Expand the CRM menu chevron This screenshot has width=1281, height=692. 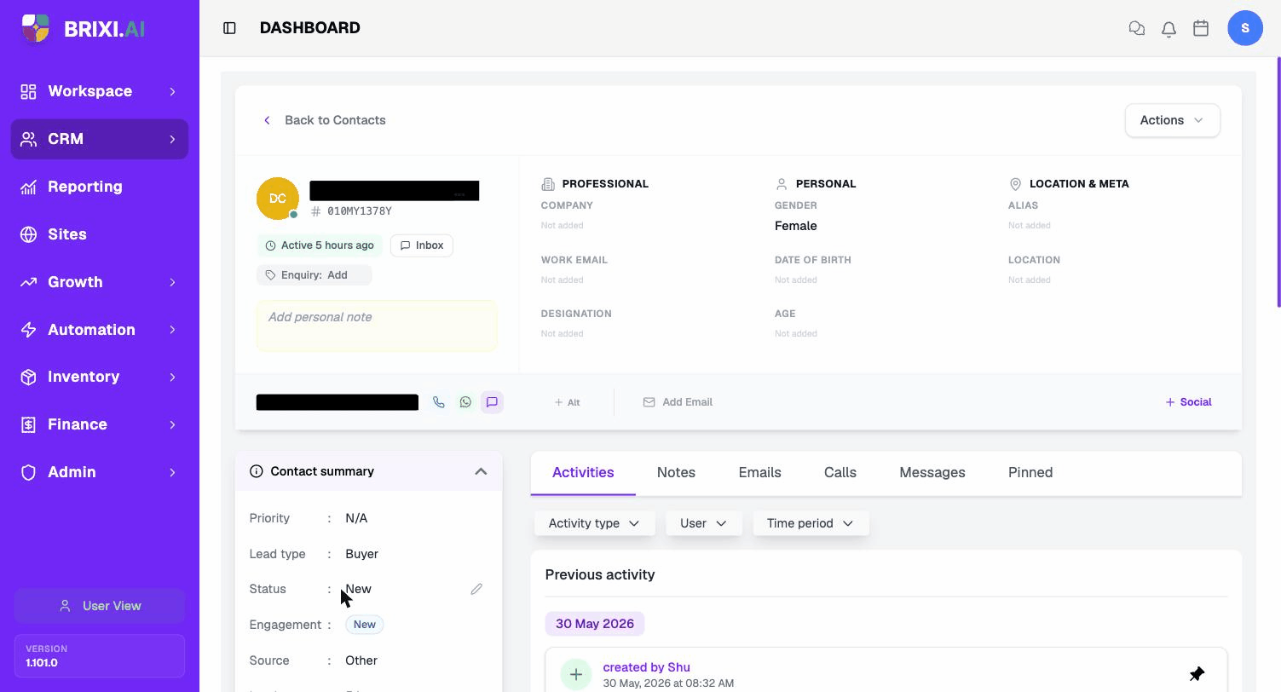(172, 139)
